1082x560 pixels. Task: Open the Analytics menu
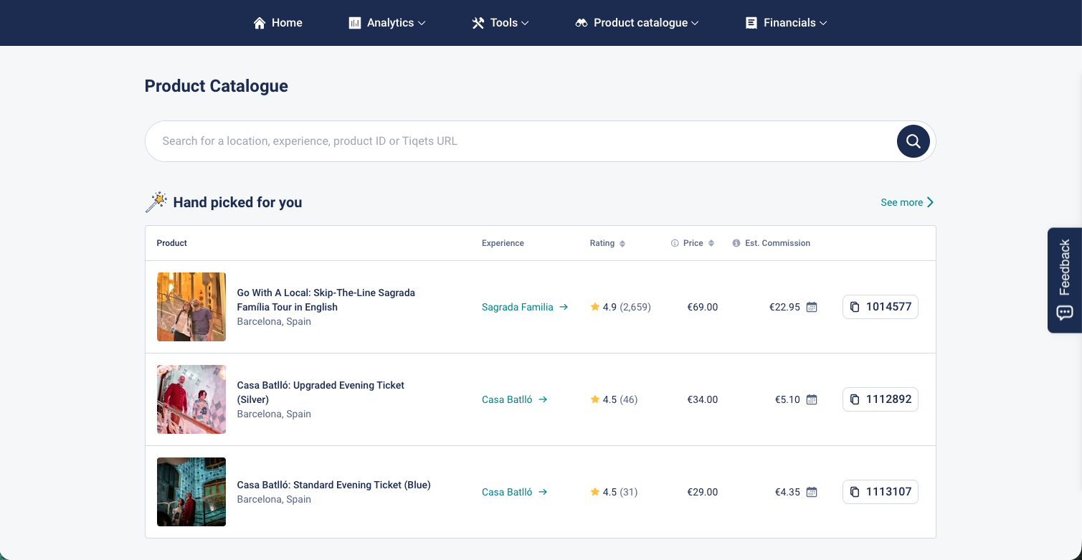point(387,23)
